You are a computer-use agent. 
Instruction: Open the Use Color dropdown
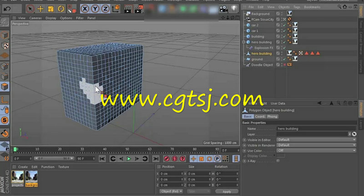pos(316,151)
